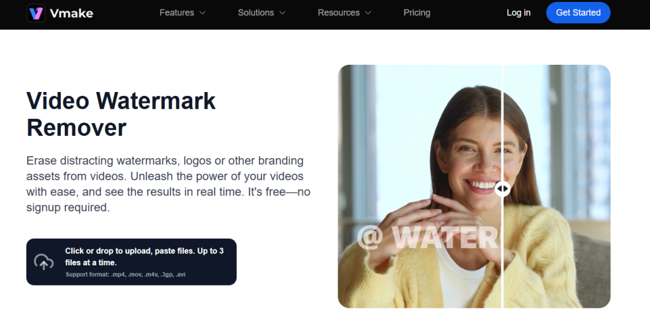Click the Vmake purple V logo icon
This screenshot has height=332, width=650.
point(36,13)
